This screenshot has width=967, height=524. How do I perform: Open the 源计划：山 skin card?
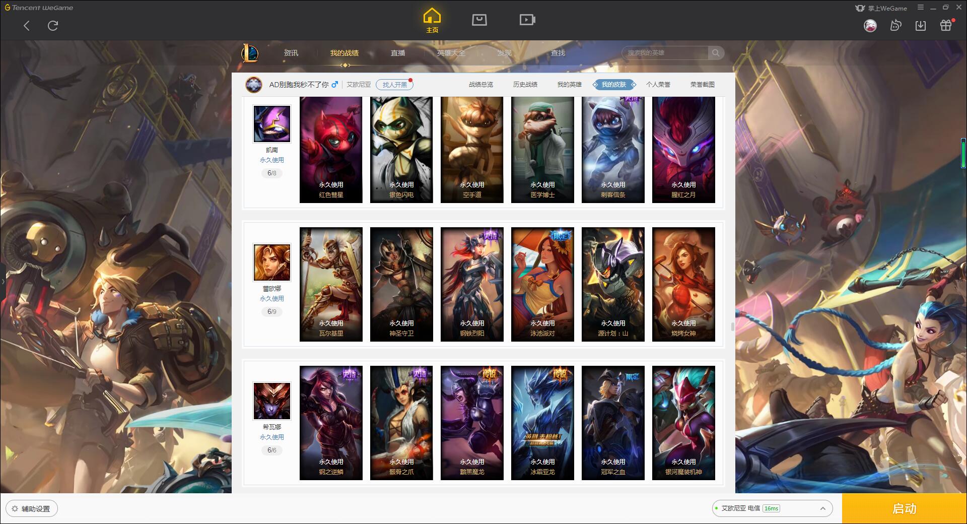tap(613, 285)
